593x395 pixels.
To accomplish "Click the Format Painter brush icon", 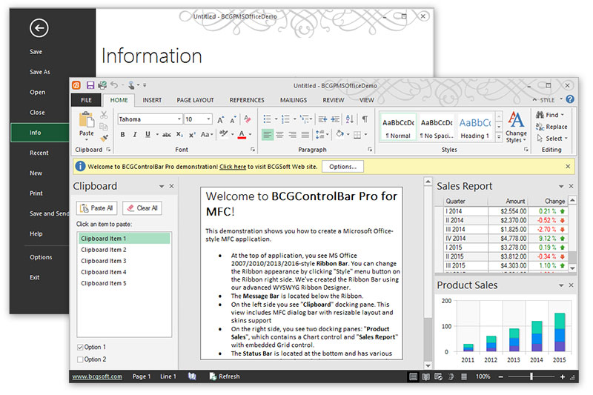I will (104, 138).
